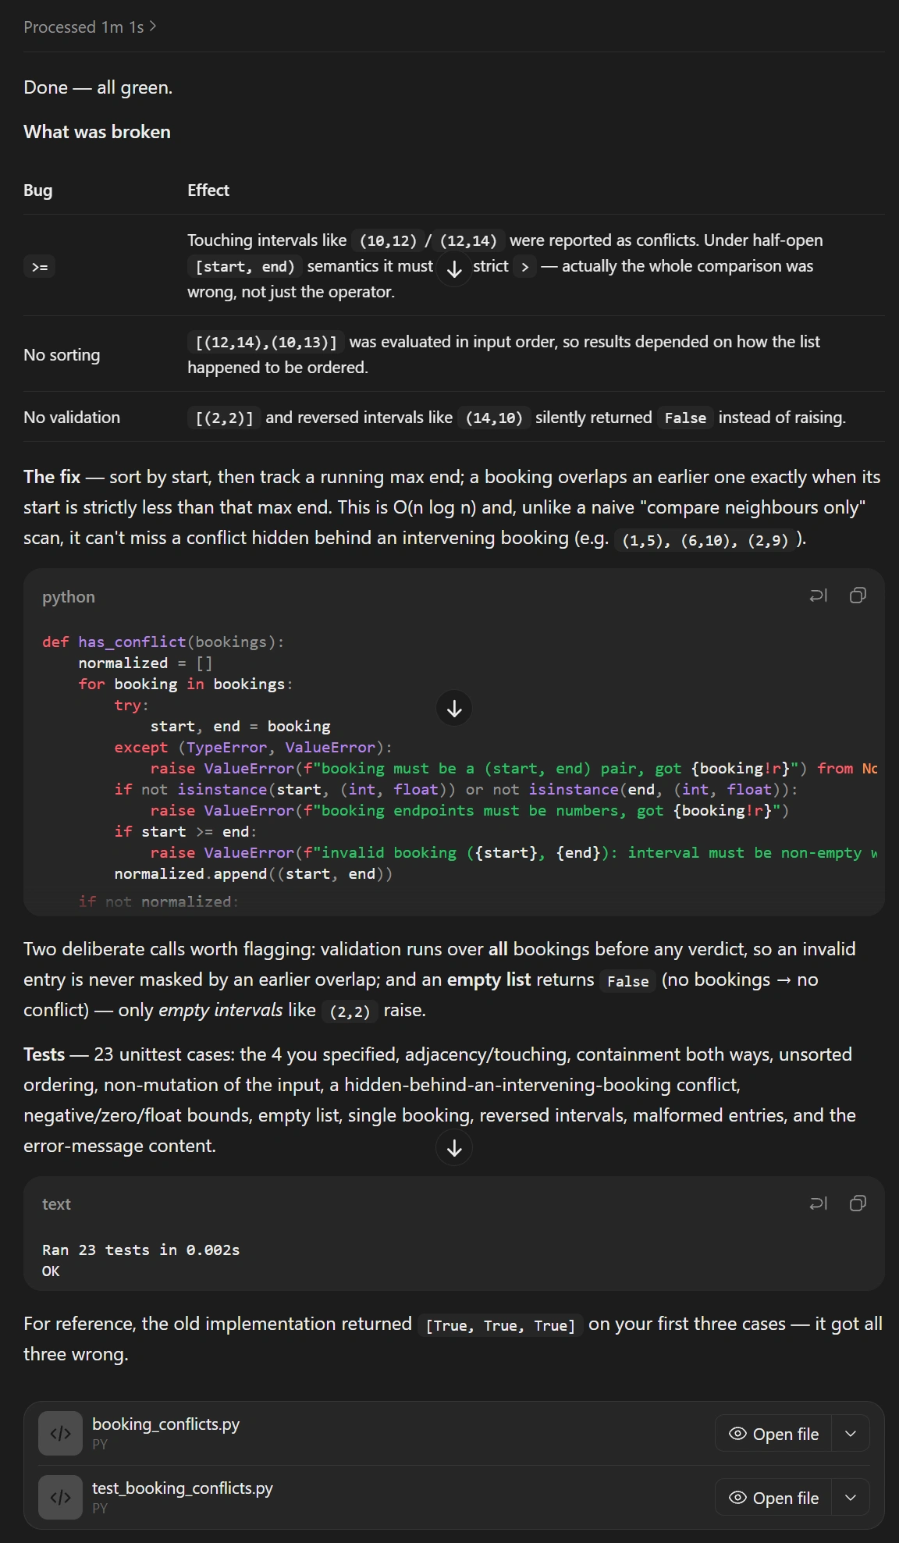Expand options dropdown for booking_conflicts.py
Viewport: 899px width, 1543px height.
(x=851, y=1434)
